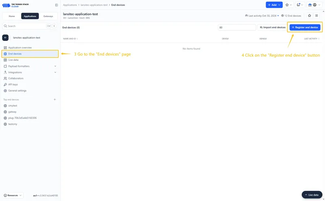Open the notifications inbox icon in the top bar
The height and width of the screenshot is (201, 325).
tap(300, 5)
